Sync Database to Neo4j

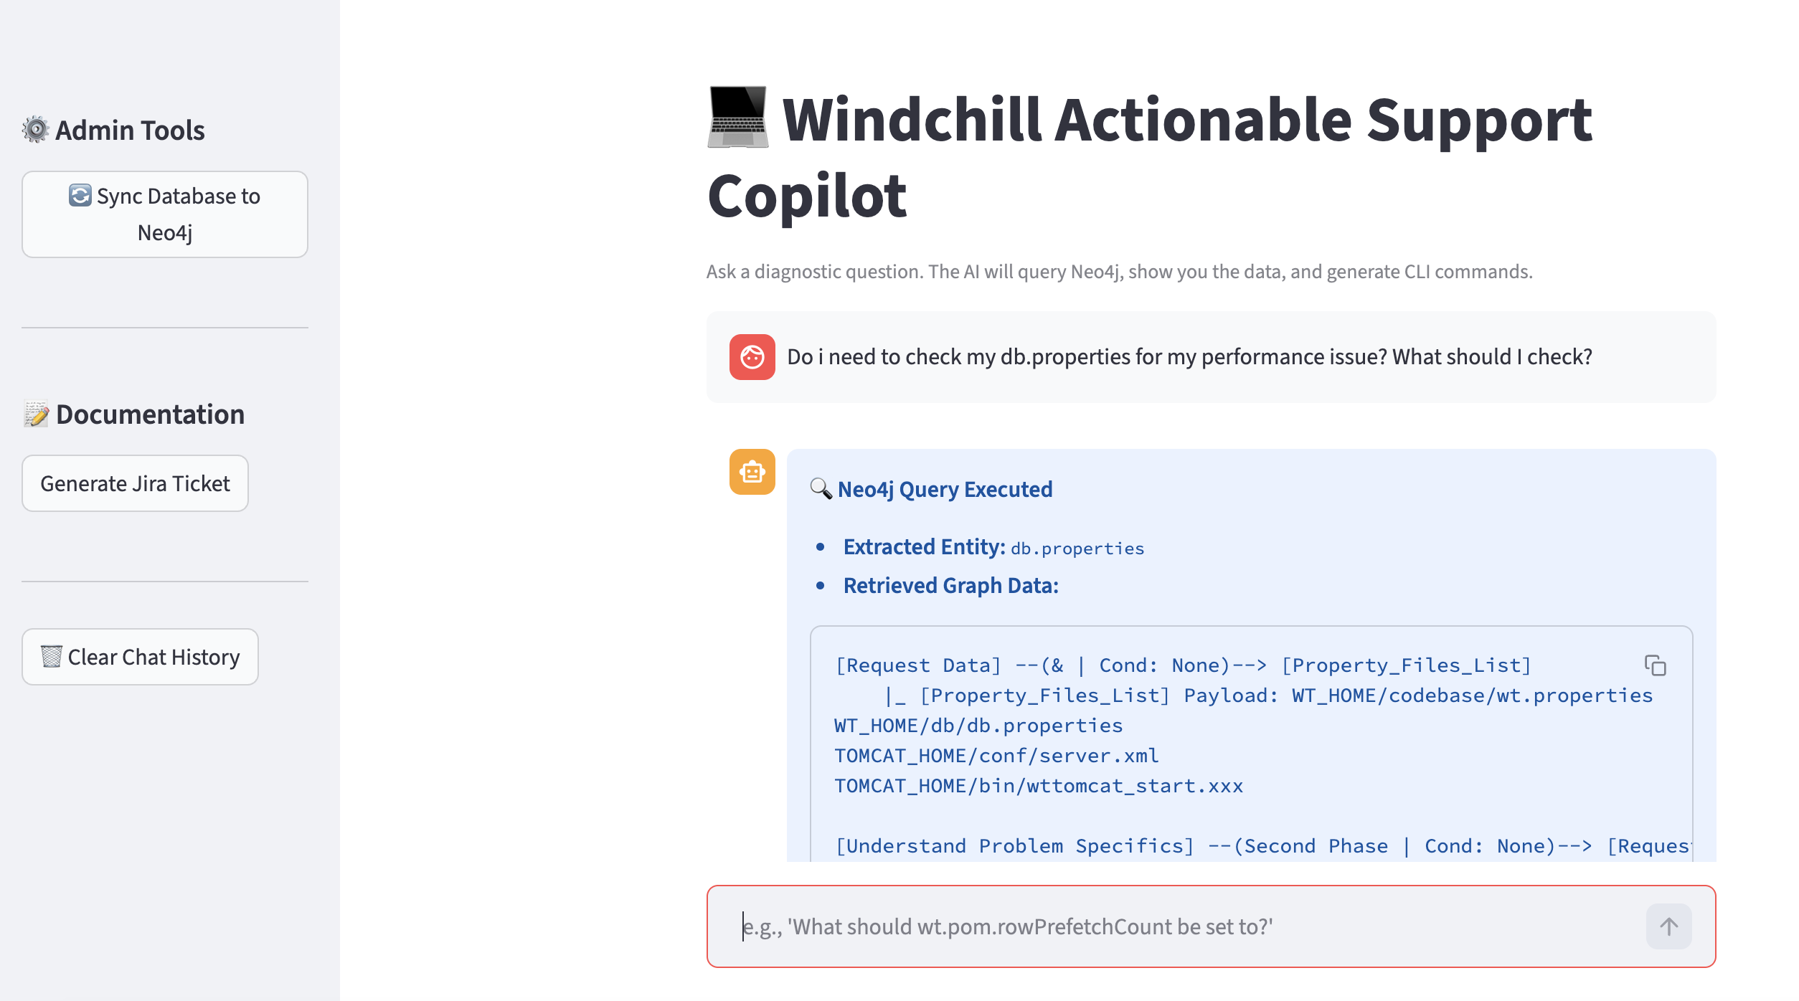coord(165,214)
